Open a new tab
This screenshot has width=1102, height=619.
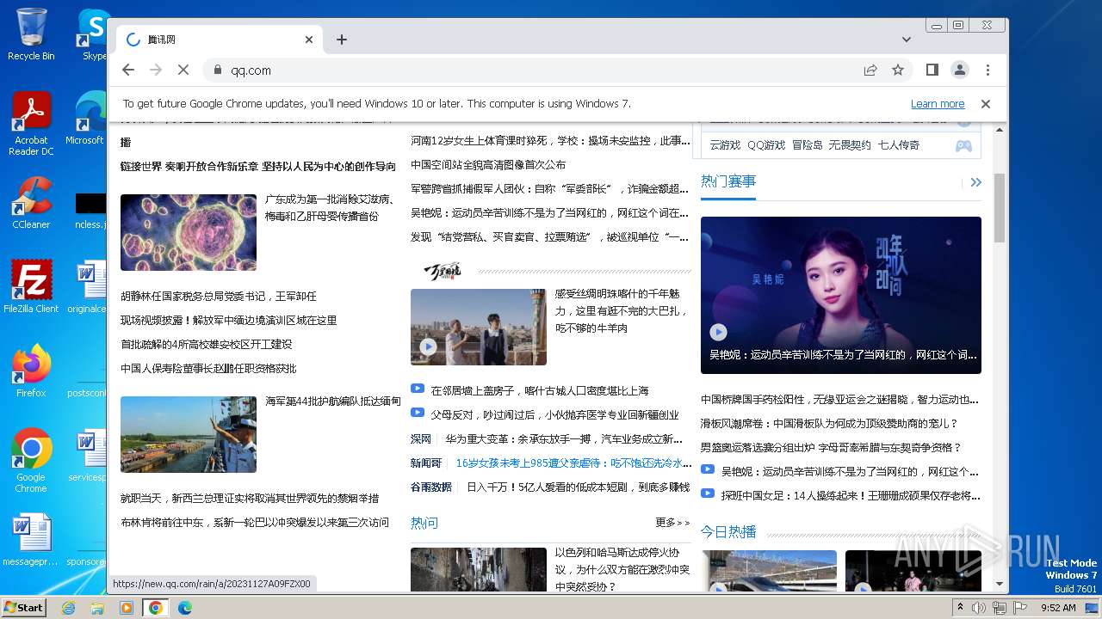pos(342,40)
